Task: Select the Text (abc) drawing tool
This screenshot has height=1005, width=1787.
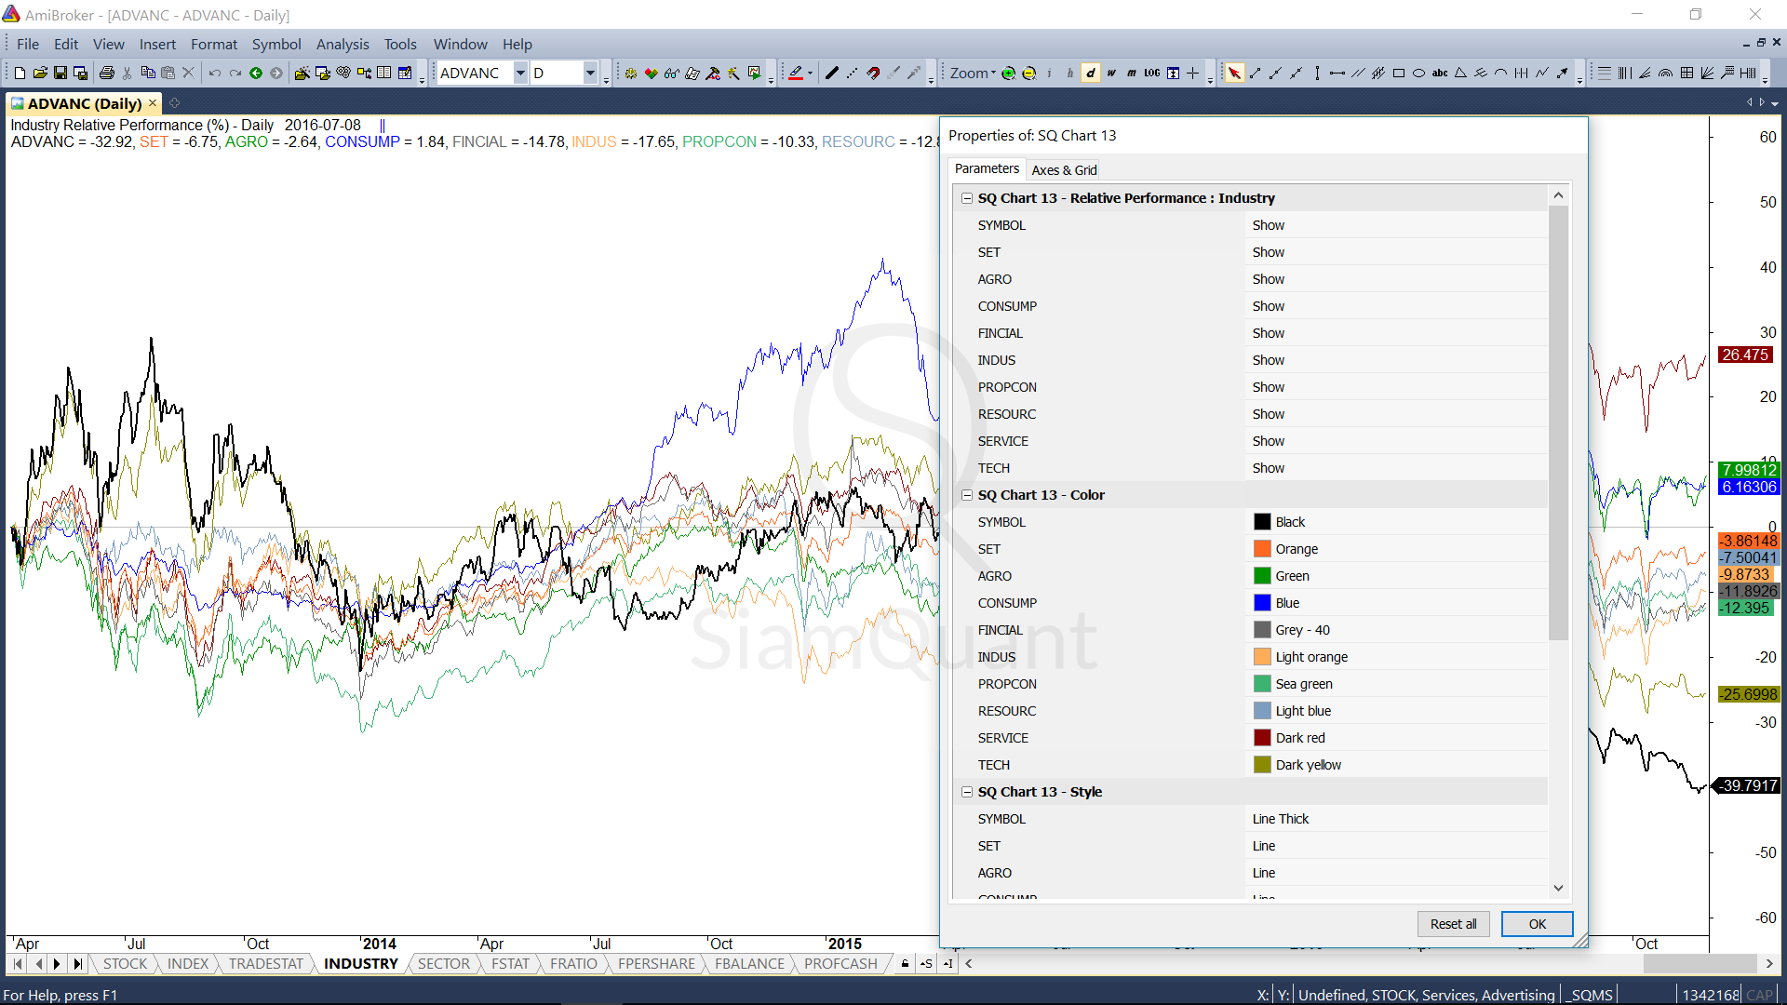Action: pyautogui.click(x=1439, y=73)
